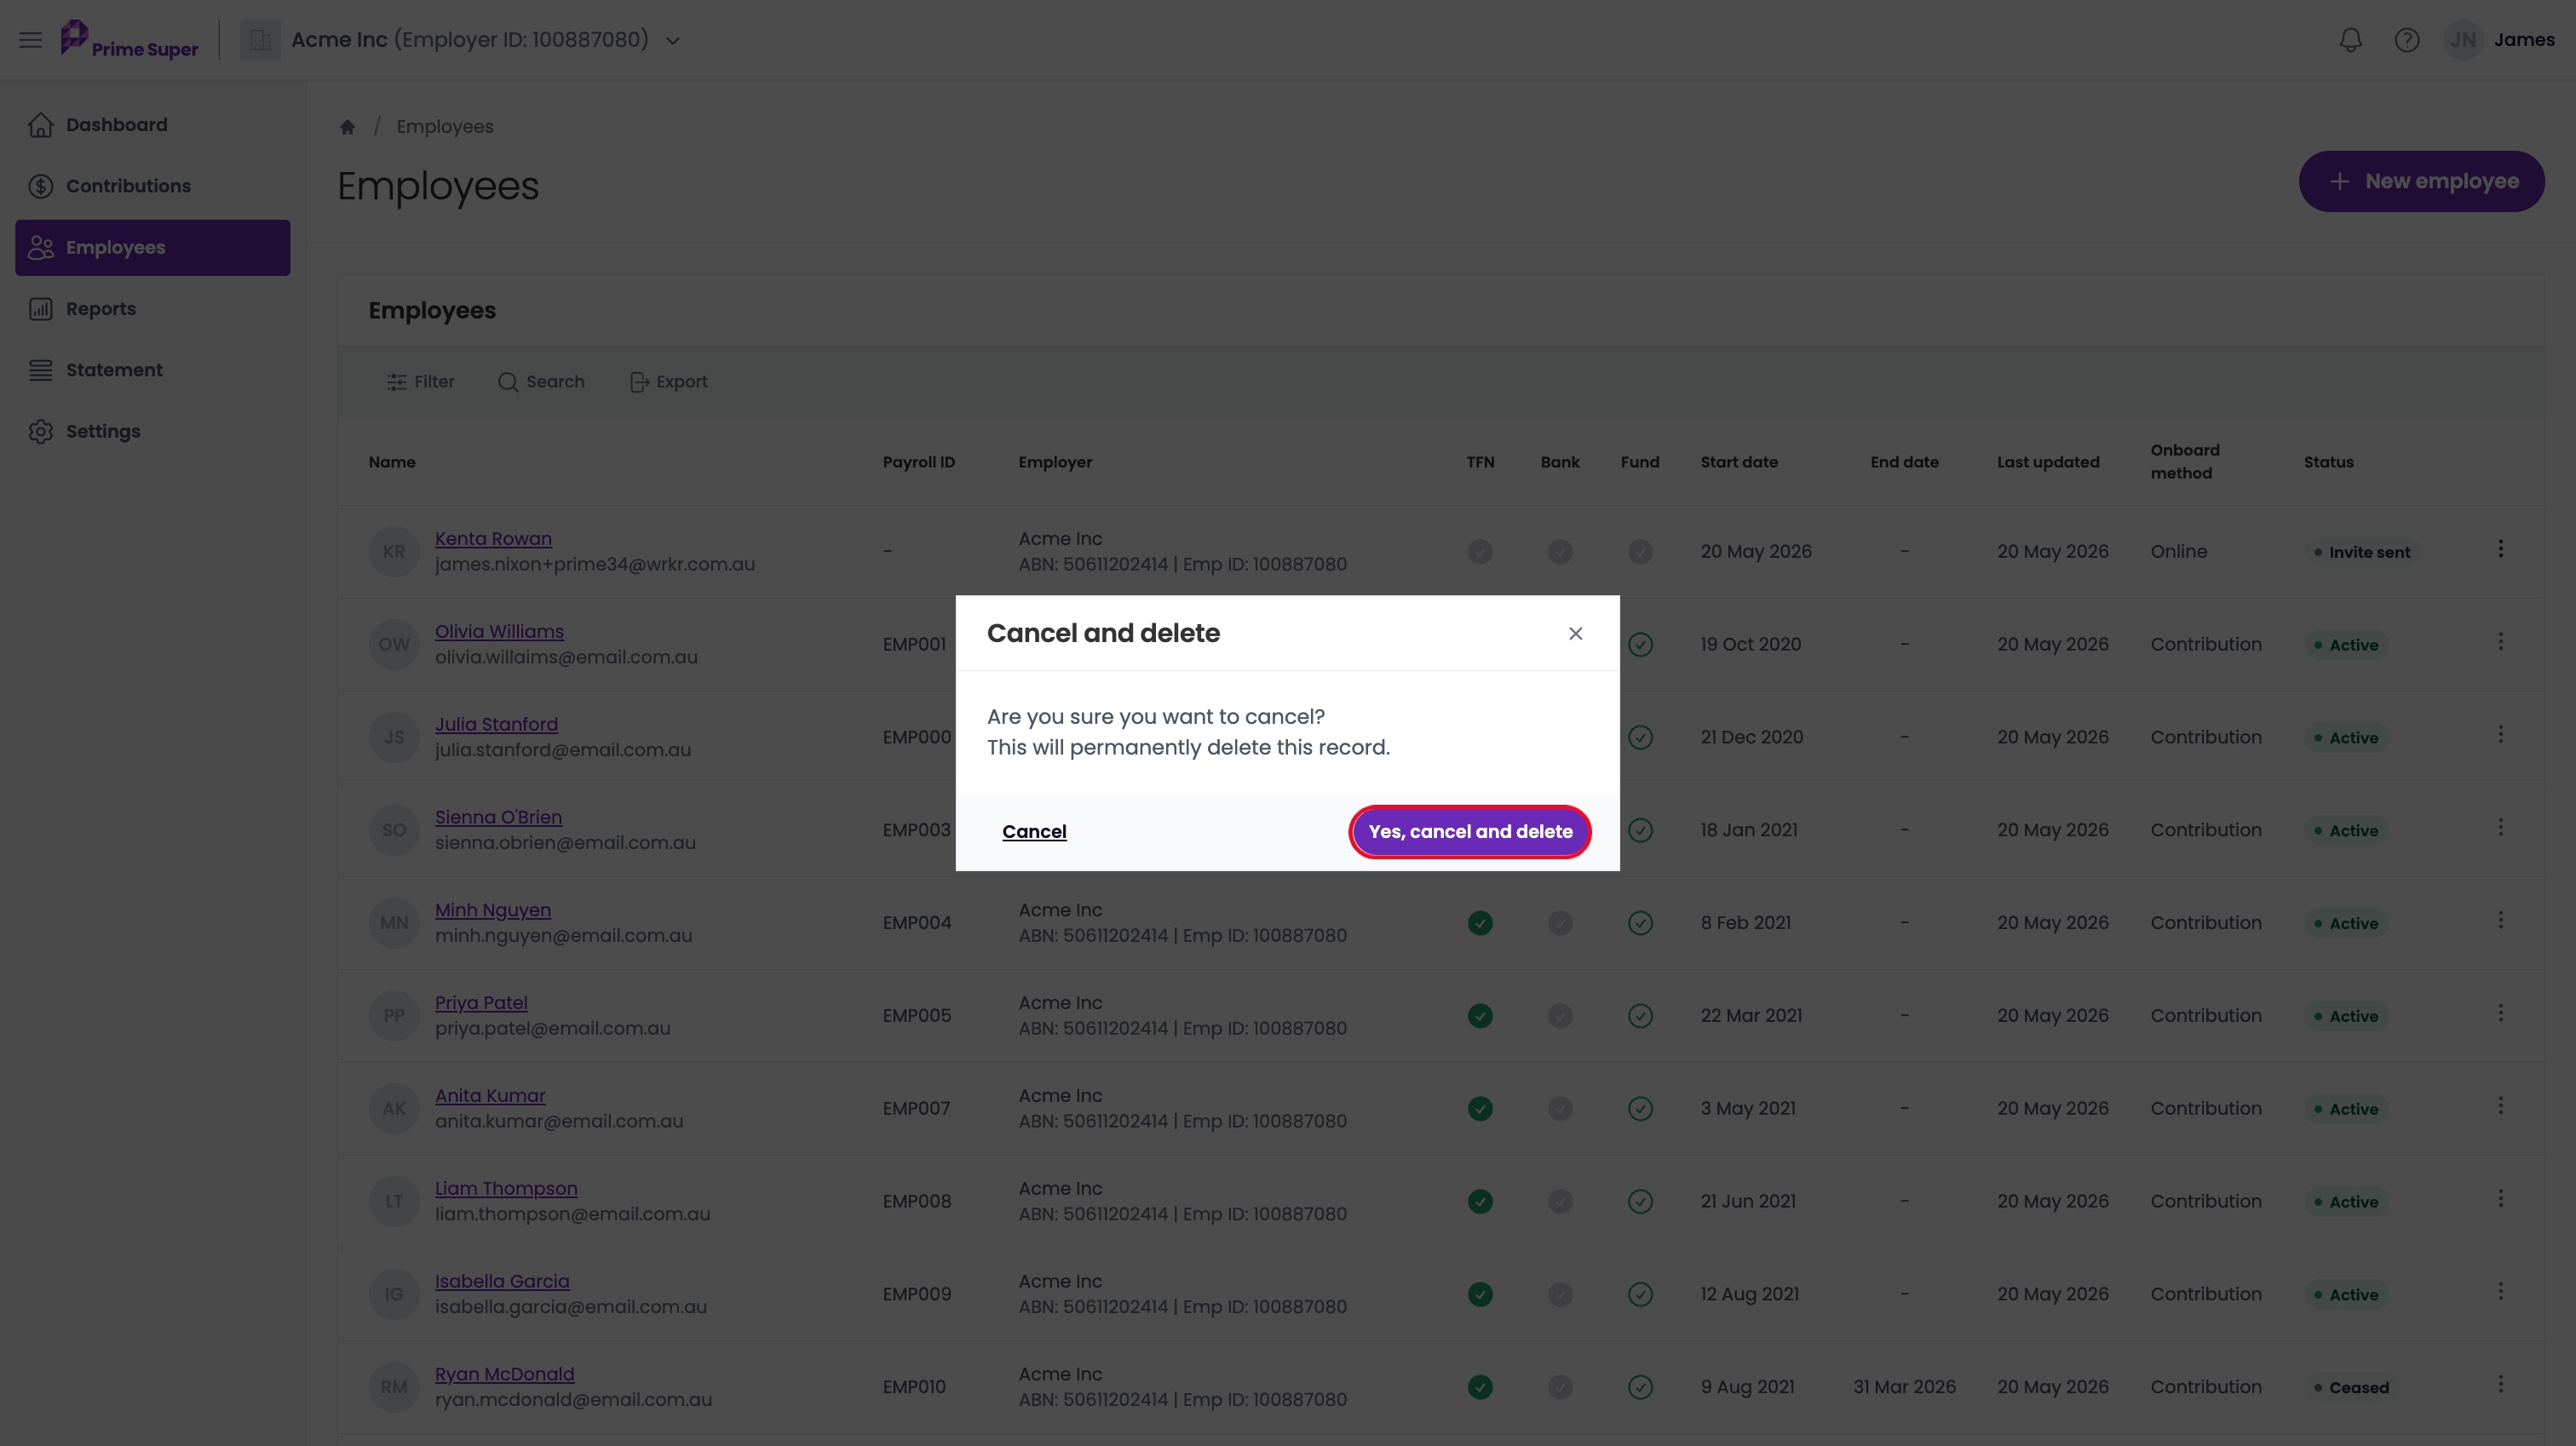
Task: Open row actions menu for Minh Nguyen
Action: click(2500, 920)
